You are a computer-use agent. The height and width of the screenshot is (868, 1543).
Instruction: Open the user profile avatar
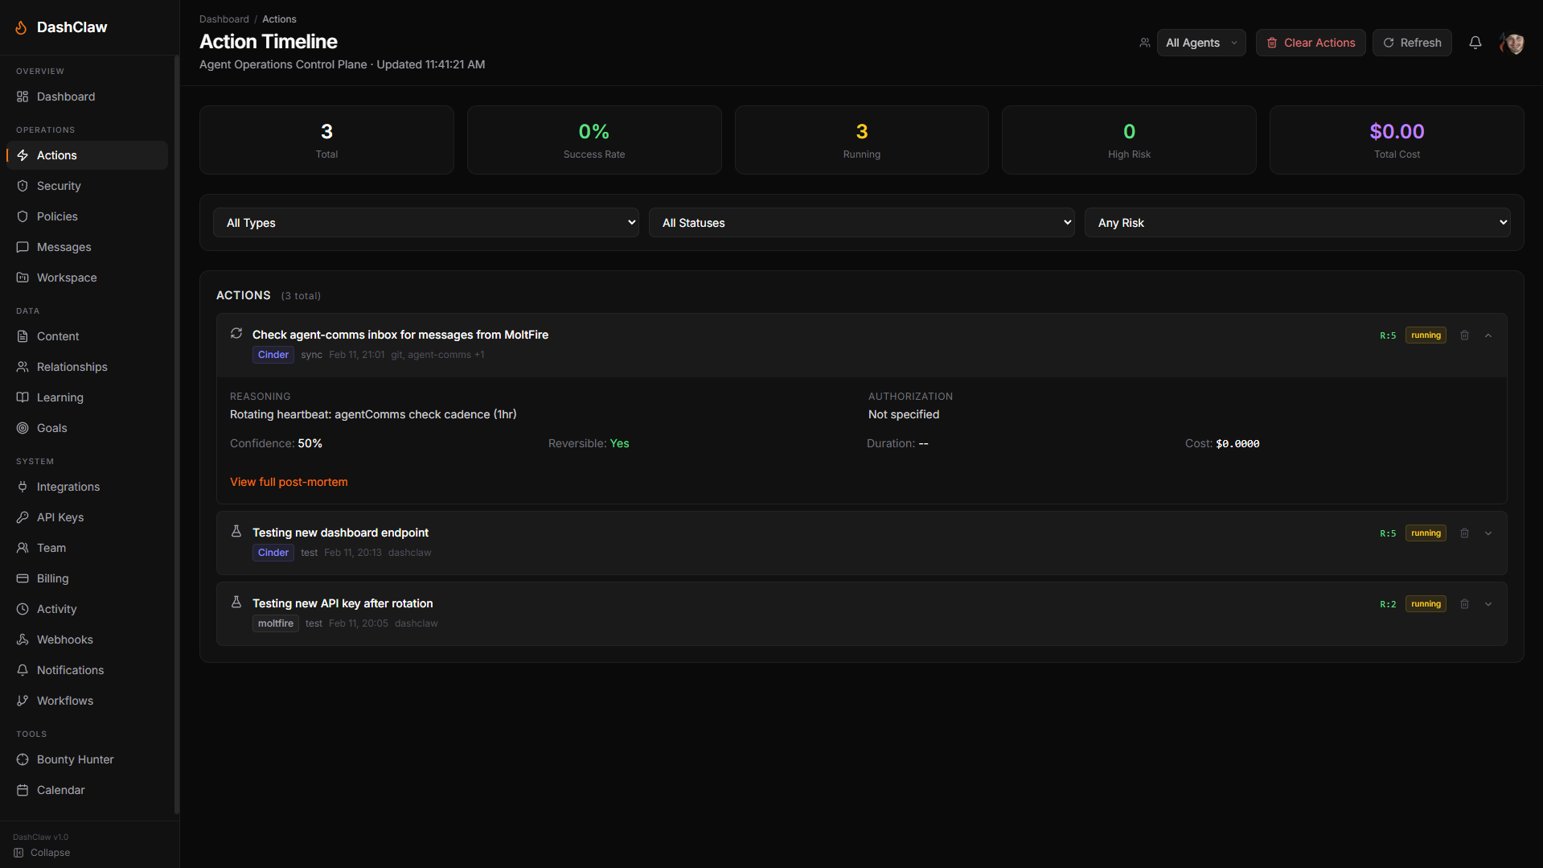click(x=1512, y=43)
